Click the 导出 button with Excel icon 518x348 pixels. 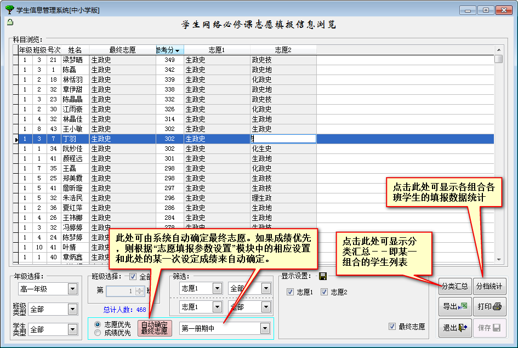[x=455, y=306]
